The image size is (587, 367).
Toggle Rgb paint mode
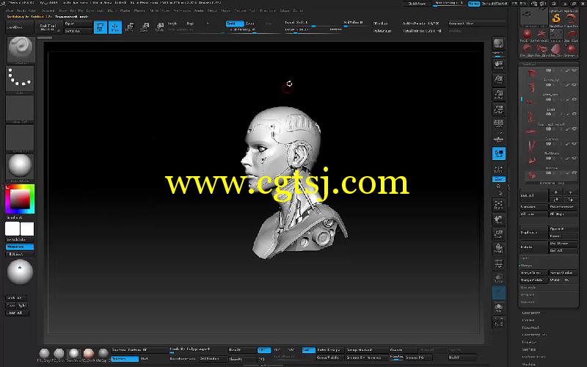tap(190, 23)
